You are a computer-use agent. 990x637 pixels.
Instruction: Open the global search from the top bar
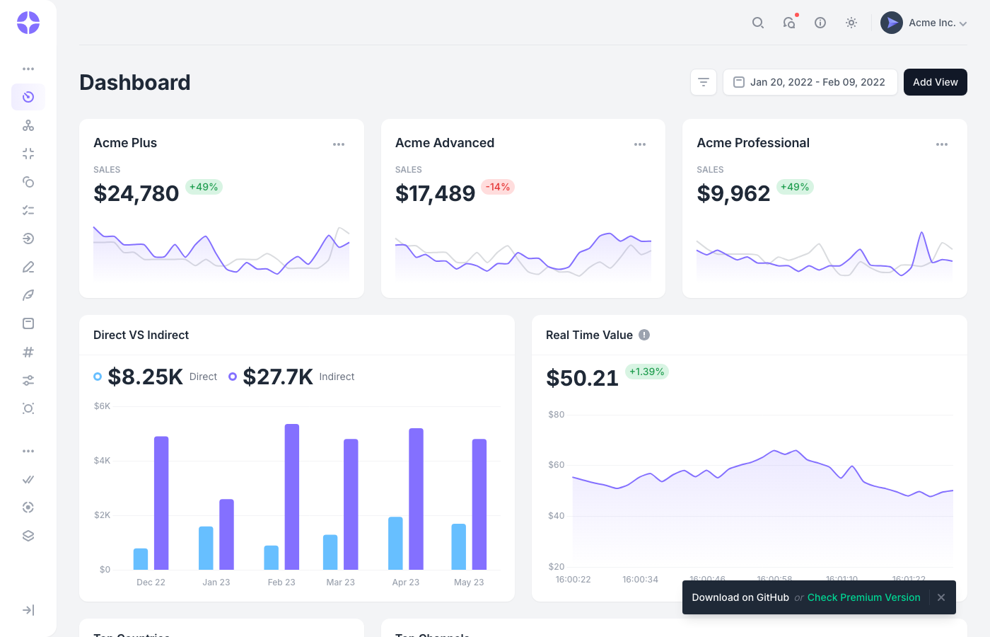point(758,23)
